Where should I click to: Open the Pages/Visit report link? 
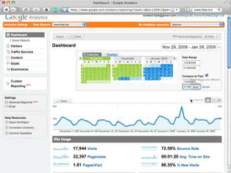[92, 165]
